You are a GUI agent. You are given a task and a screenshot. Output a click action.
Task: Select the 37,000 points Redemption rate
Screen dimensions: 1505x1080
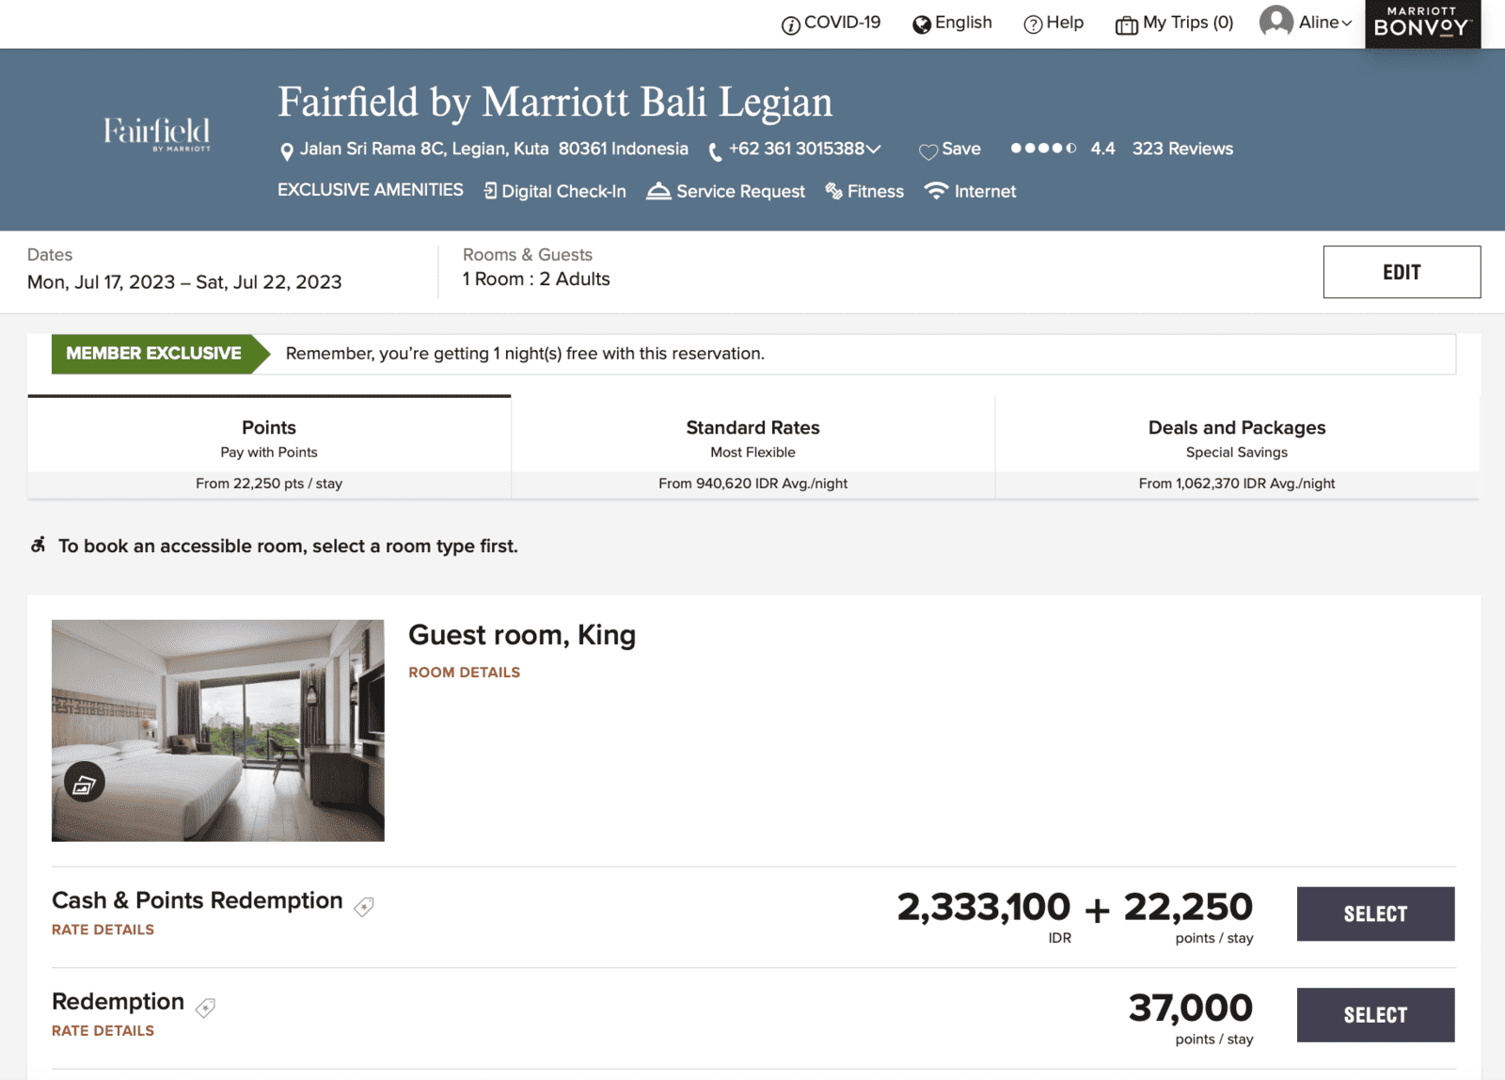click(x=1375, y=1015)
